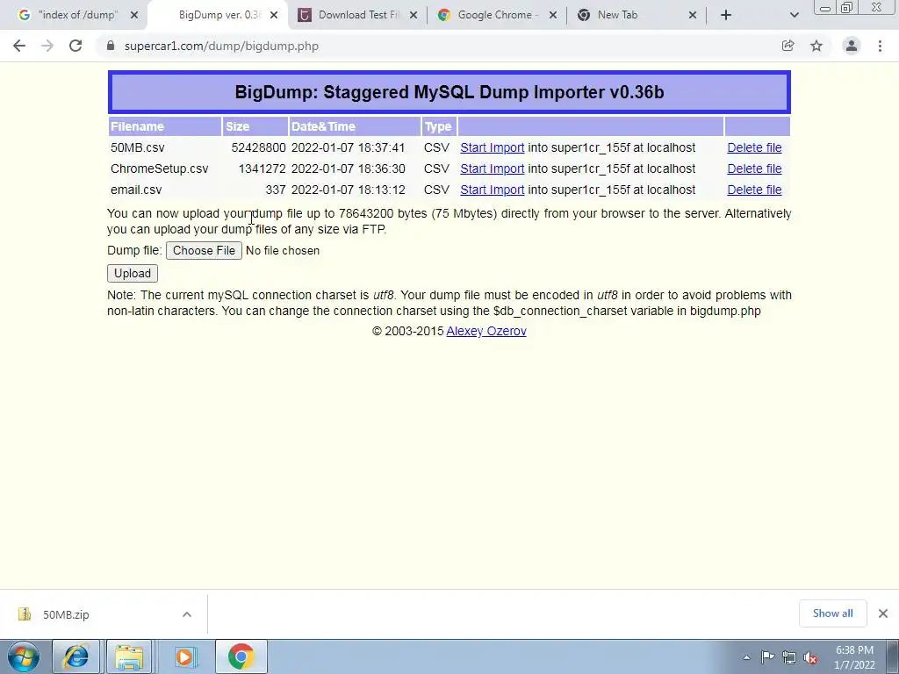Launch Internet Explorer from taskbar
Image resolution: width=899 pixels, height=674 pixels.
point(76,656)
